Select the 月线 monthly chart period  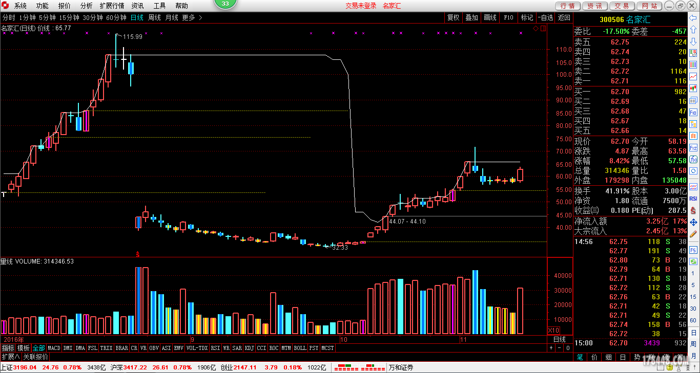click(172, 17)
